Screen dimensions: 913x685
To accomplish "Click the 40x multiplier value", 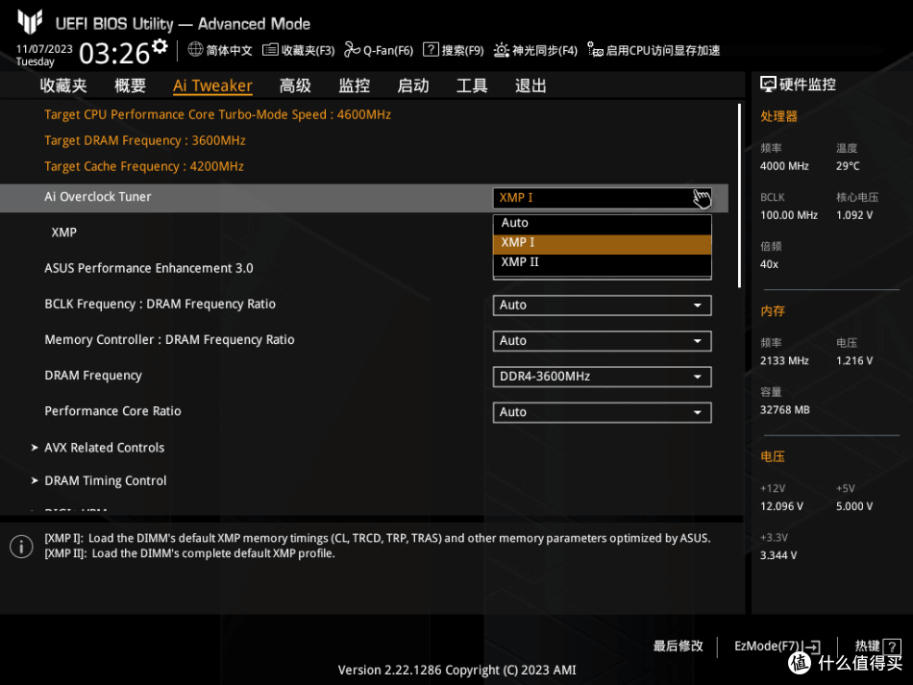I will point(769,264).
